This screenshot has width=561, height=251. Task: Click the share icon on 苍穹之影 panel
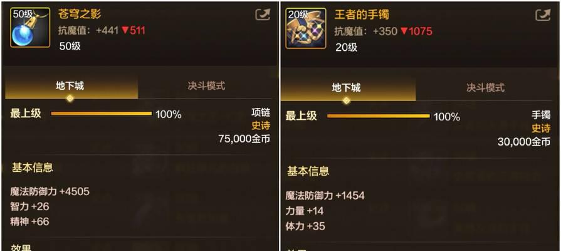click(263, 14)
